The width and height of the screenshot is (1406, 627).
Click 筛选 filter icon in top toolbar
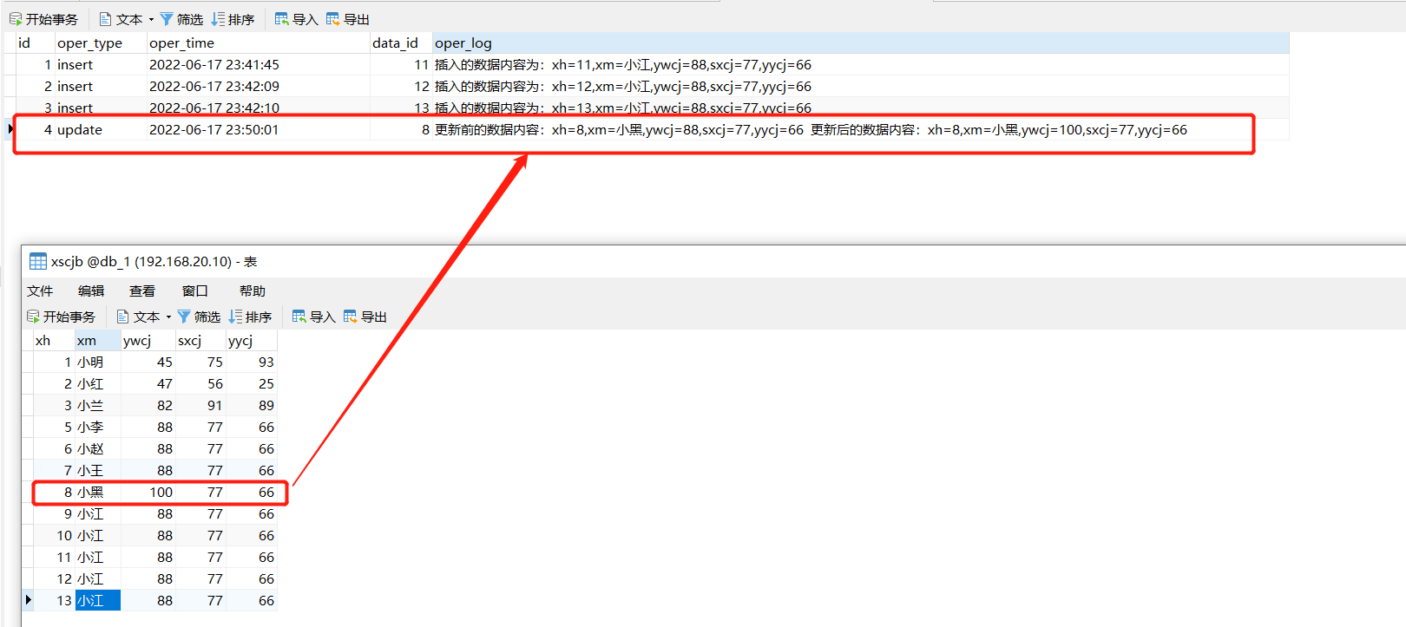pyautogui.click(x=167, y=19)
